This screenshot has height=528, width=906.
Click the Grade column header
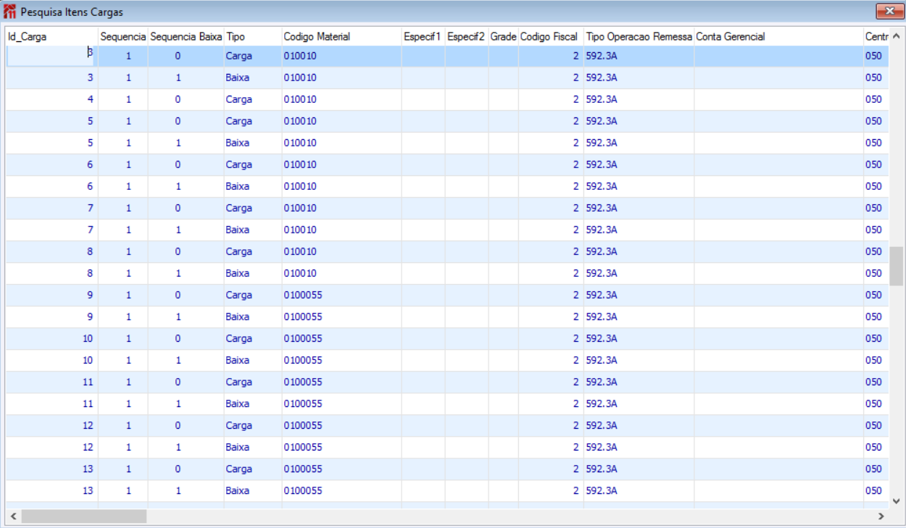tap(504, 37)
